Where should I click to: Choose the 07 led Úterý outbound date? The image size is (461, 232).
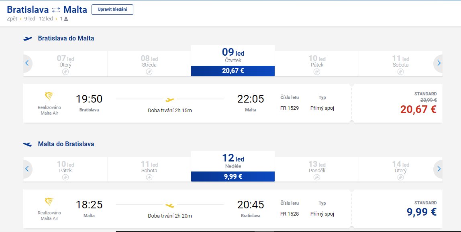click(x=65, y=64)
